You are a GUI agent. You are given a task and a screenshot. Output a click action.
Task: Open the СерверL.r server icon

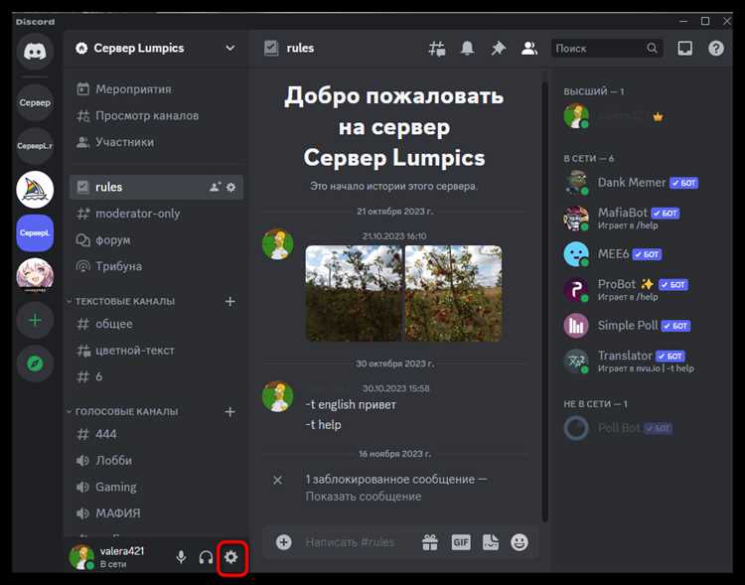pyautogui.click(x=35, y=145)
